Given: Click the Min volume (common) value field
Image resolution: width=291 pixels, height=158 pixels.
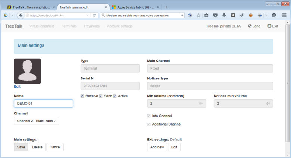Looking at the screenshot, I should pyautogui.click(x=177, y=104).
